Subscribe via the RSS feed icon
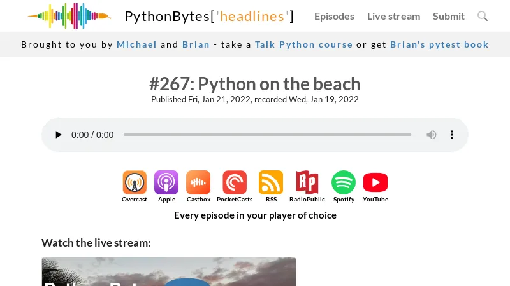 pos(271,182)
